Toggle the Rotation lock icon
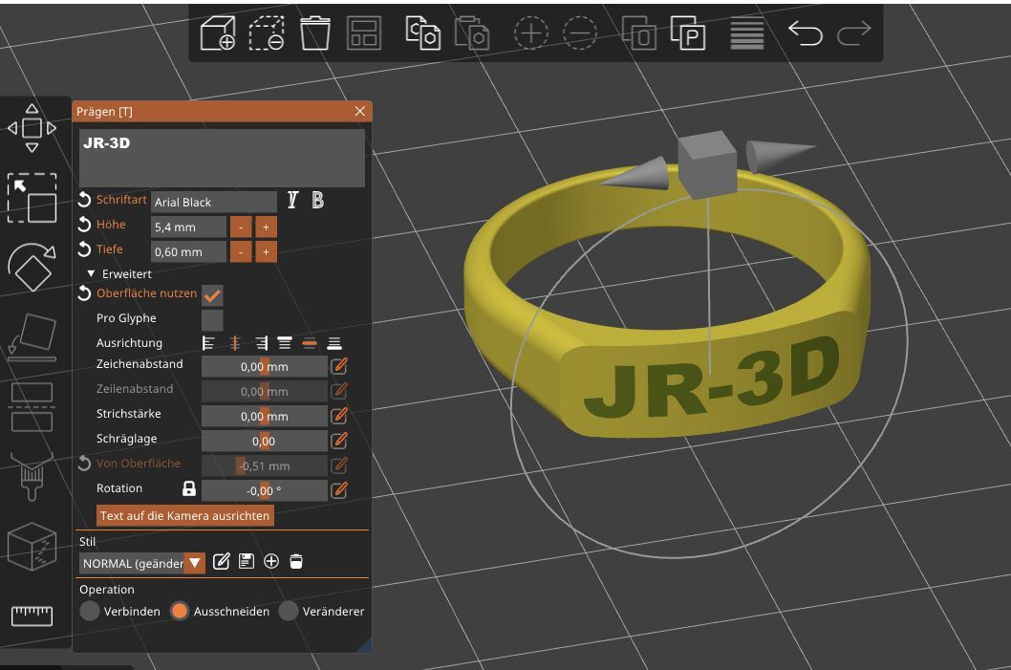The image size is (1011, 670). (x=189, y=488)
